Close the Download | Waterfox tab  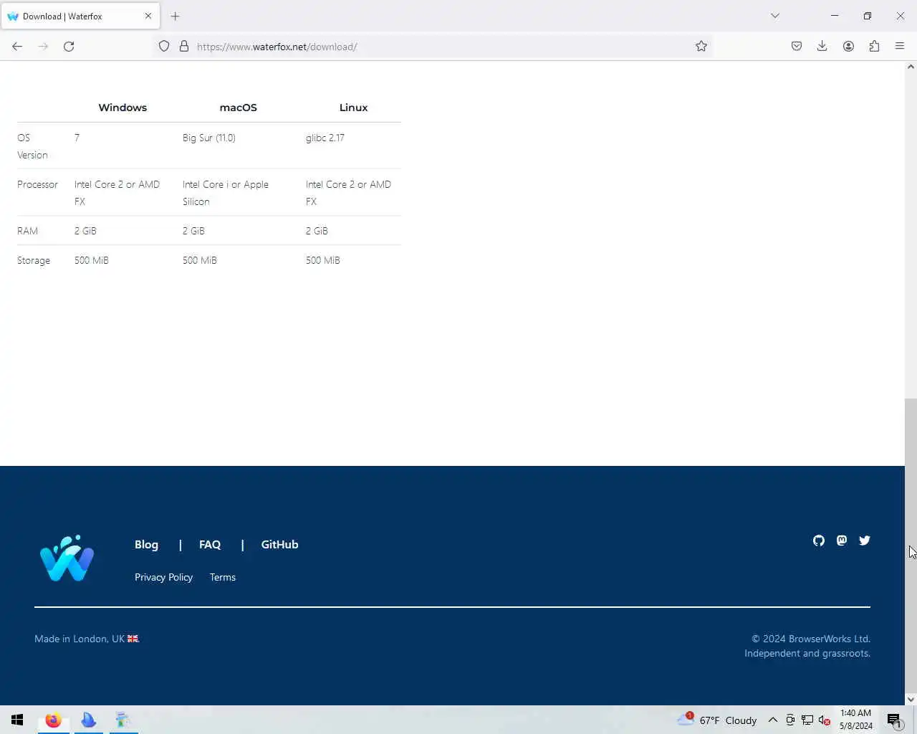[148, 16]
